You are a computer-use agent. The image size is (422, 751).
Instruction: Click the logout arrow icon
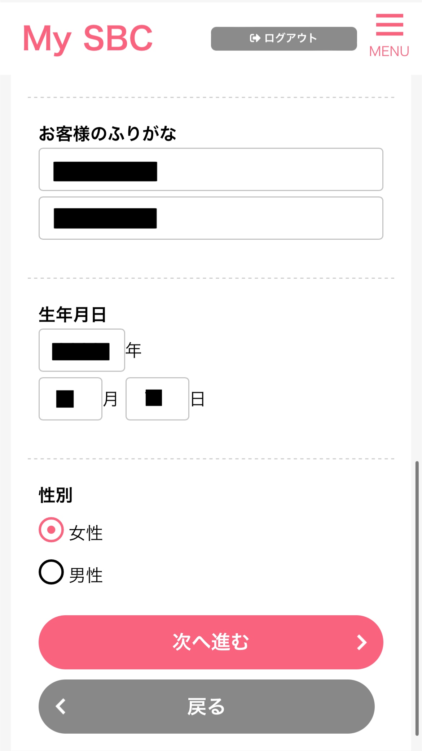[255, 38]
